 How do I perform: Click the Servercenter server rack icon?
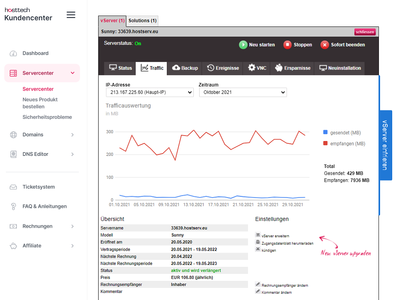[13, 73]
